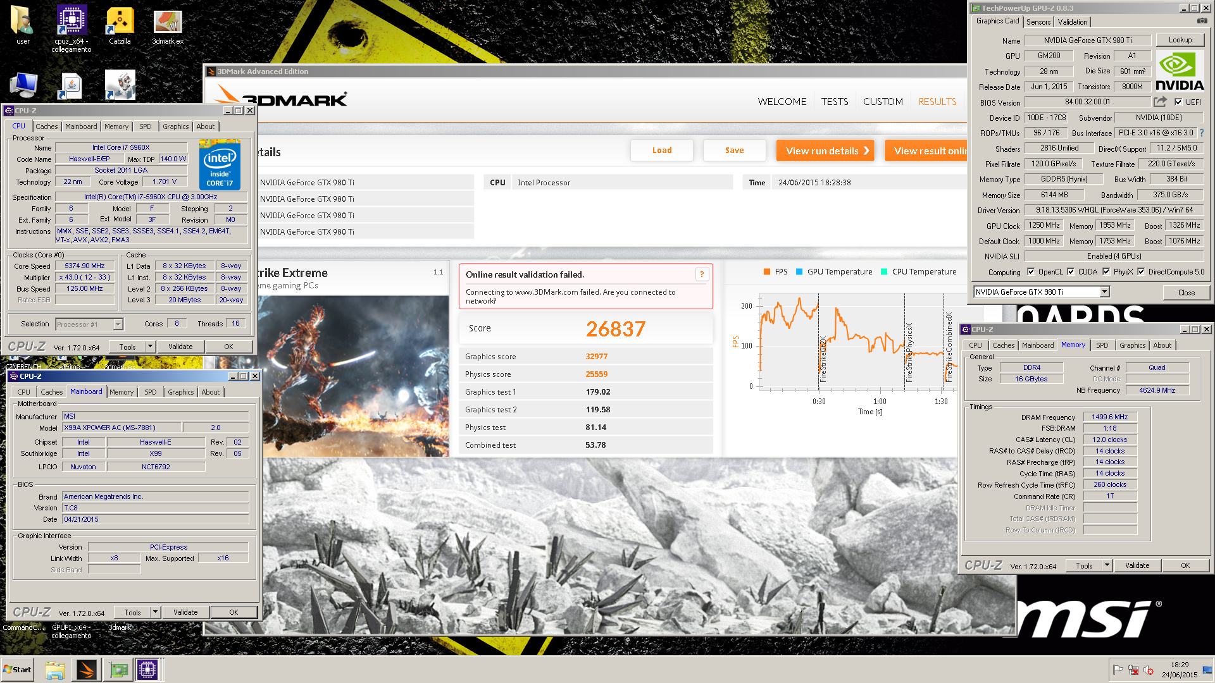This screenshot has width=1215, height=683.
Task: Toggle the OpenCL checkbox in GPU-Z
Action: (x=1031, y=272)
